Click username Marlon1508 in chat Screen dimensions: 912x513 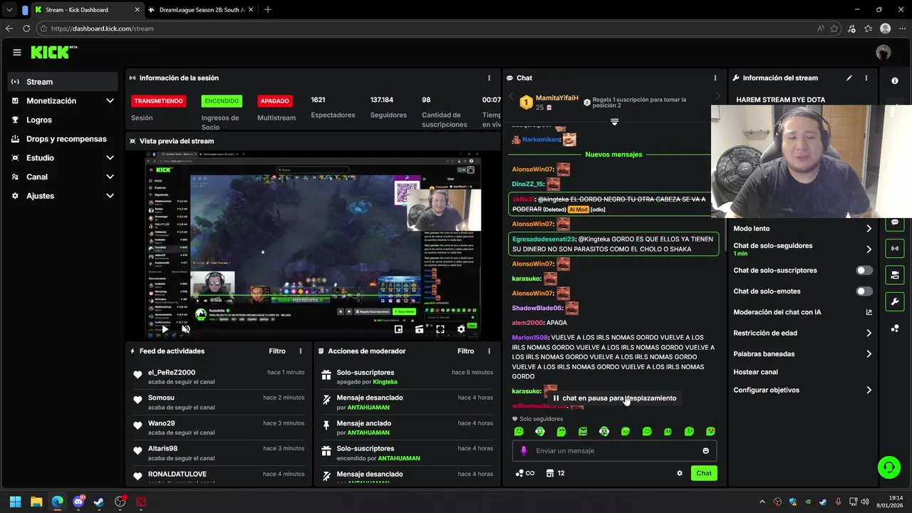click(x=529, y=338)
